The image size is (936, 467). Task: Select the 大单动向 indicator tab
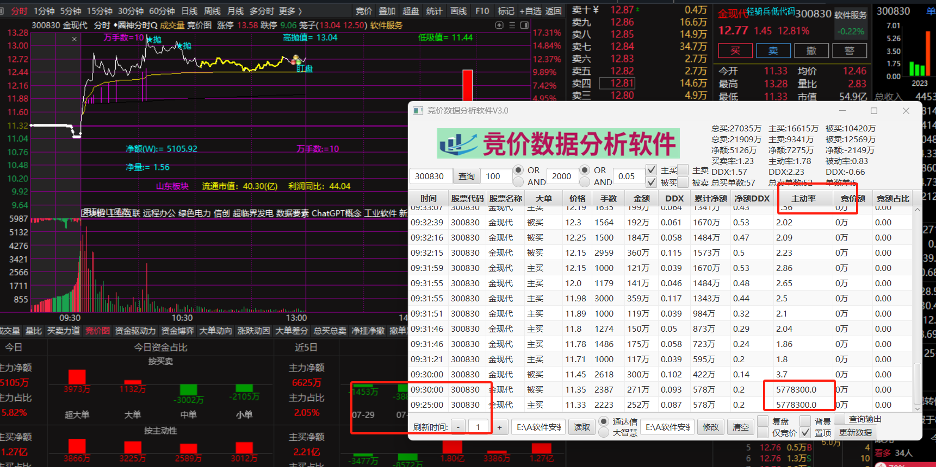click(215, 331)
